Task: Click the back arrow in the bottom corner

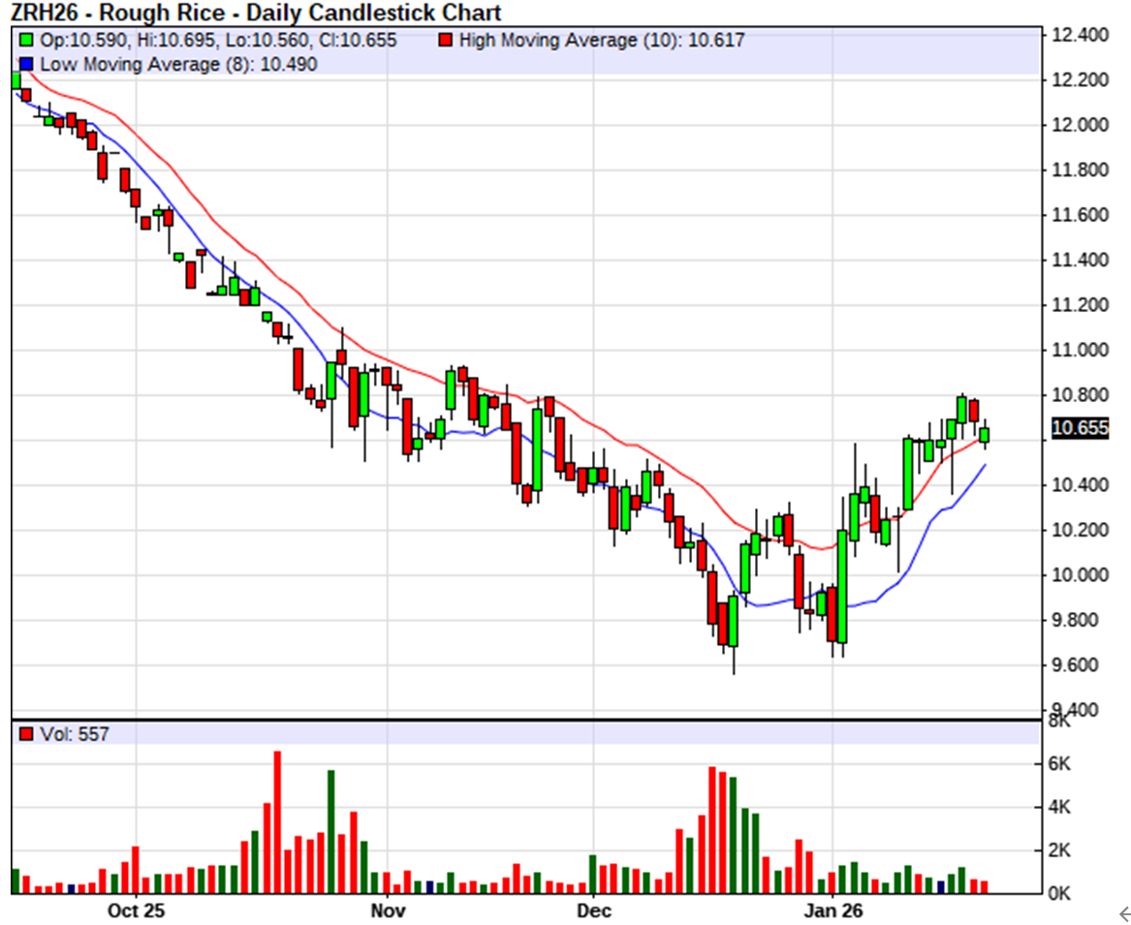Action: pos(1123,912)
